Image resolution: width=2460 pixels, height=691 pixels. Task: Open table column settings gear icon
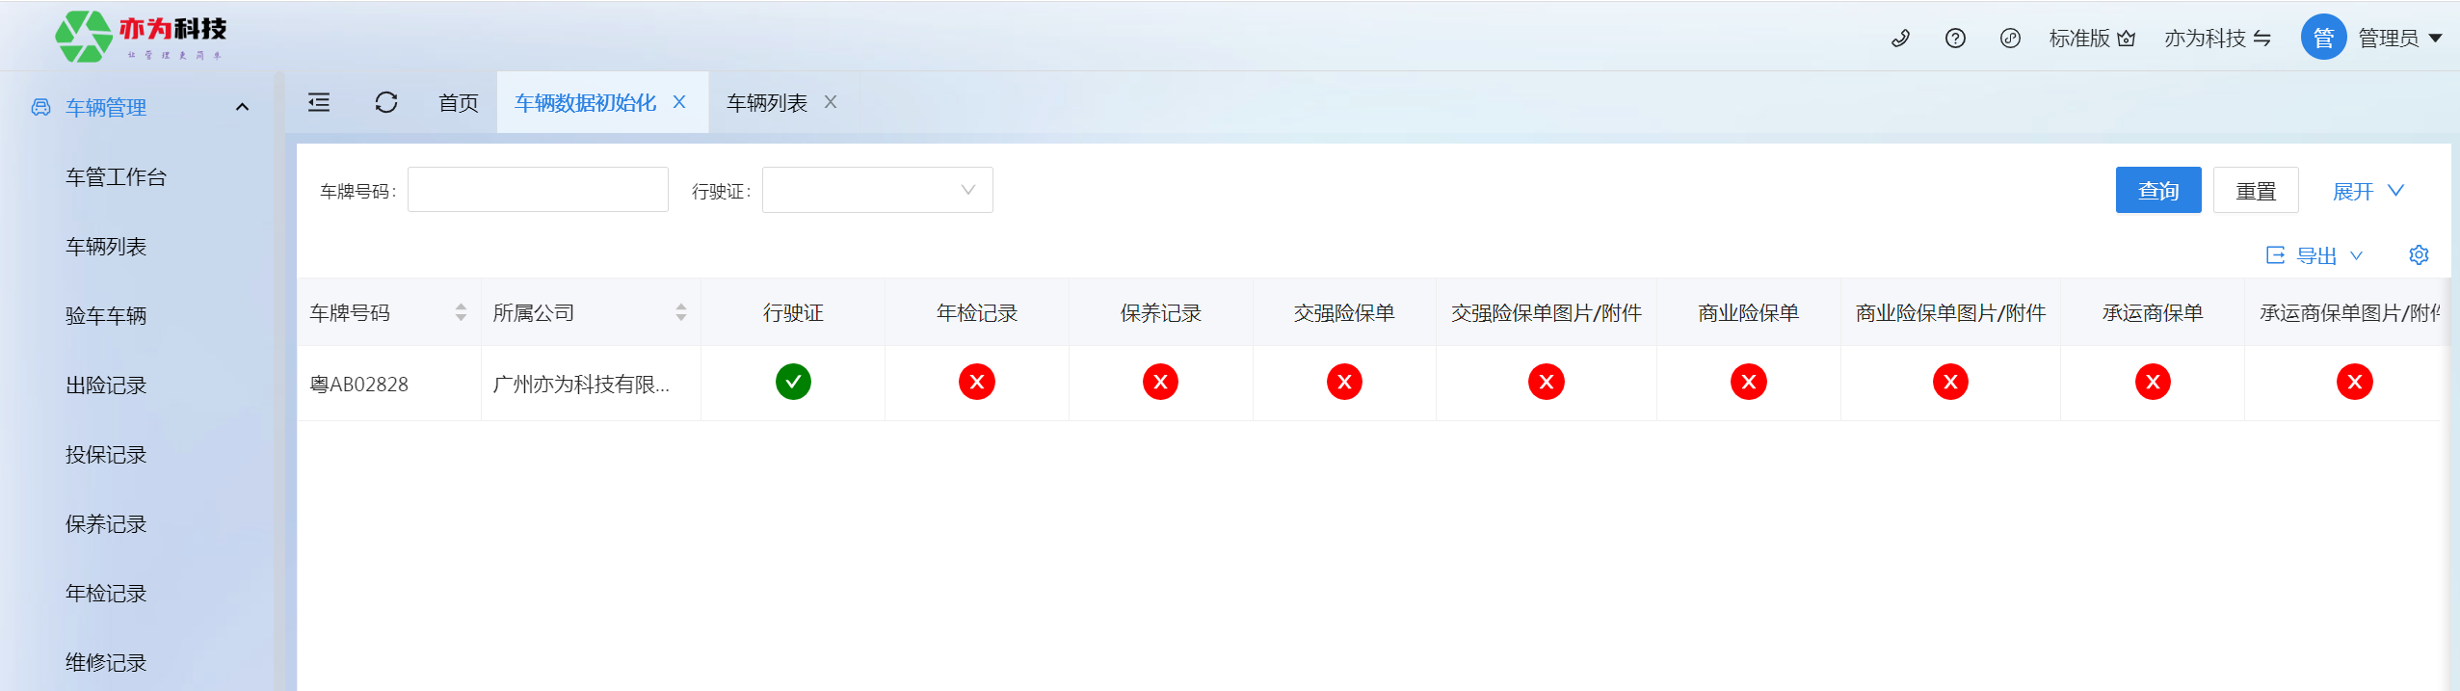pyautogui.click(x=2419, y=255)
